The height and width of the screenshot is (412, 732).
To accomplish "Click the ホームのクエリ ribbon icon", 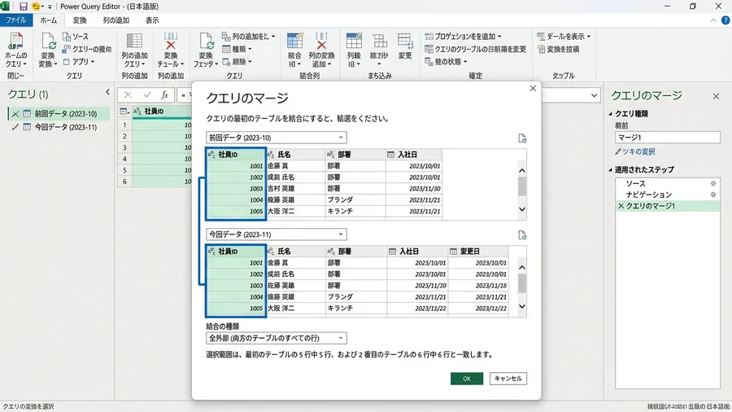I will coord(15,41).
